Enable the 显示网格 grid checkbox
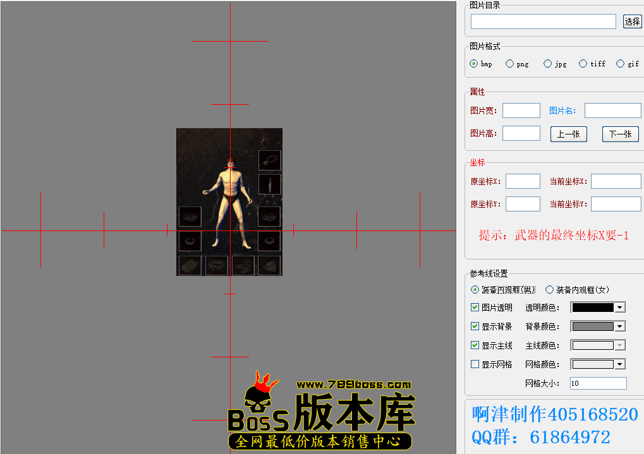The image size is (644, 454). [475, 364]
